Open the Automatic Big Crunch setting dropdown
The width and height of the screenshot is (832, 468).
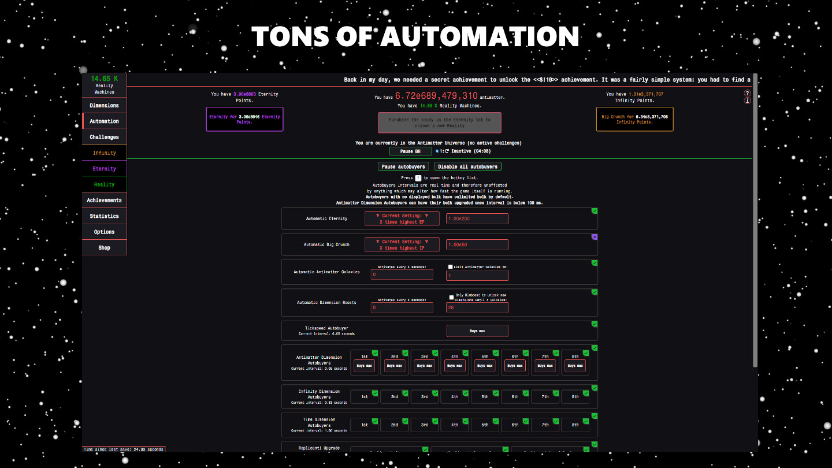pyautogui.click(x=402, y=244)
